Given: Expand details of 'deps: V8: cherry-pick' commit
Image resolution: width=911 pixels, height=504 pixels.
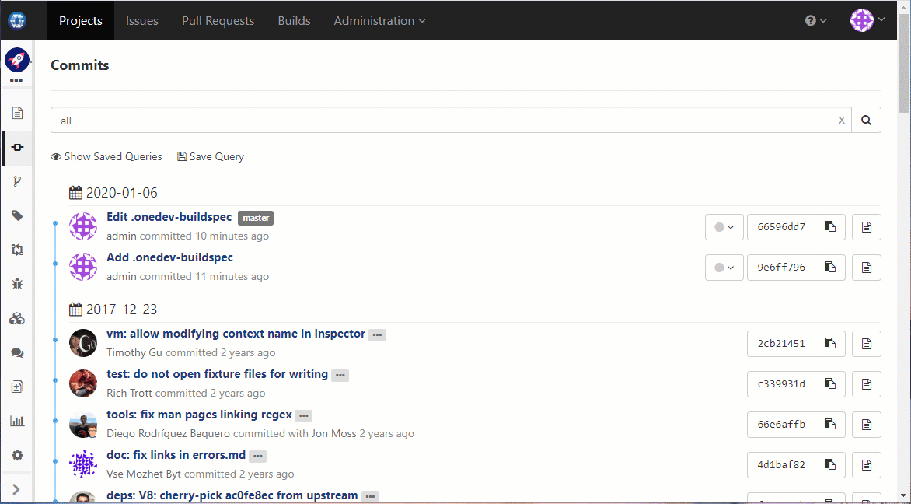Looking at the screenshot, I should point(370,496).
